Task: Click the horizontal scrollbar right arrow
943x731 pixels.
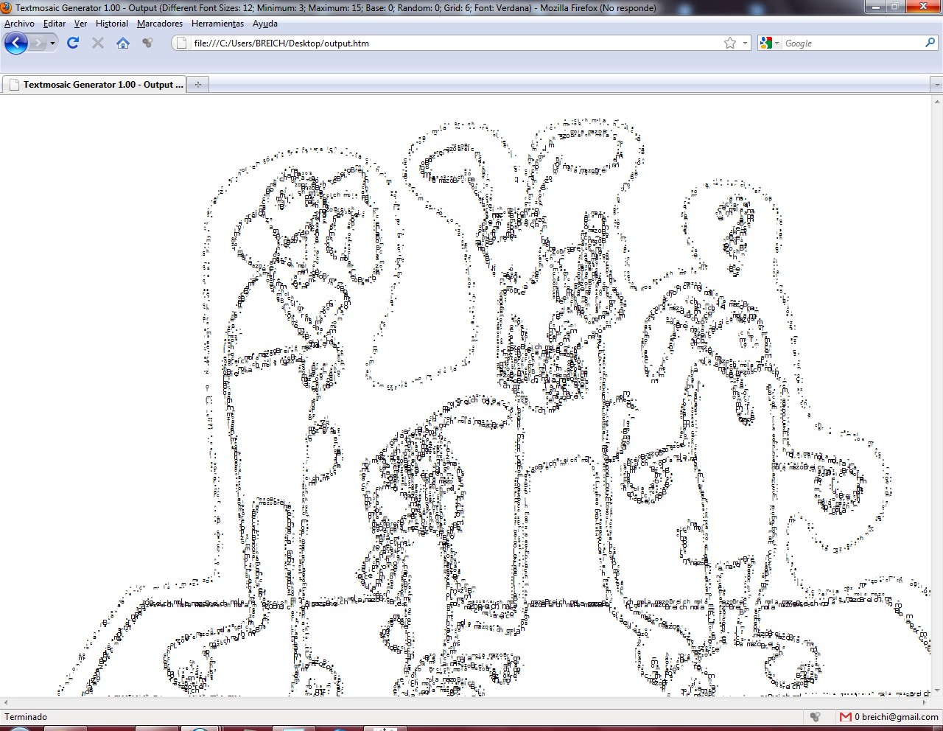Action: point(925,703)
